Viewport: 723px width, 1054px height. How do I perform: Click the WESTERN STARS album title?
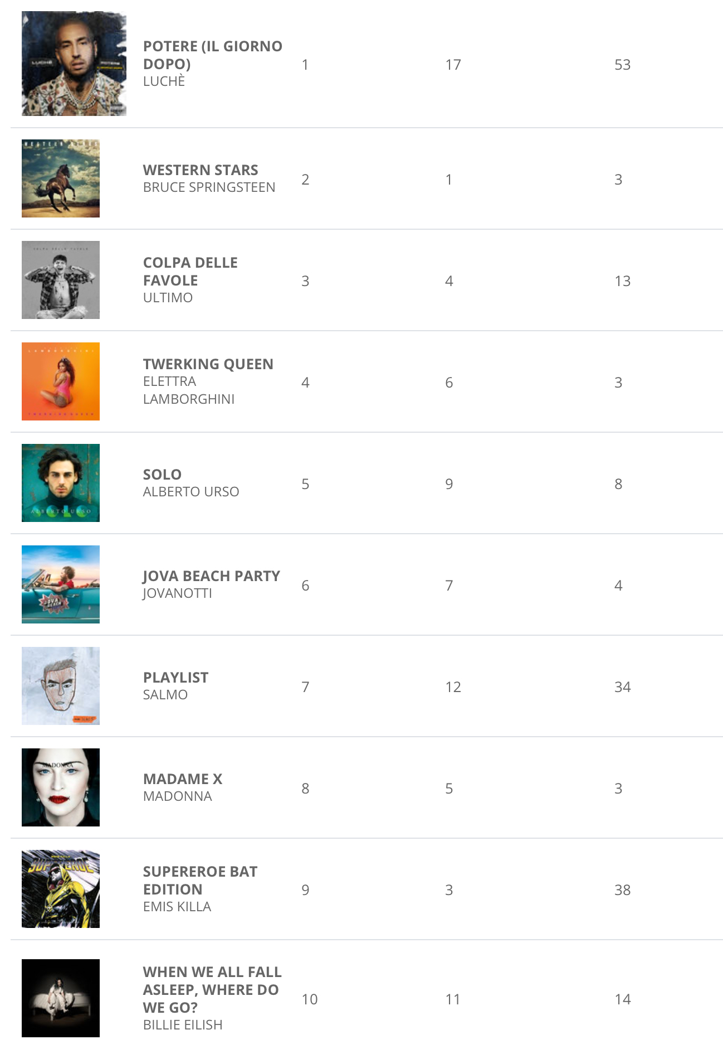[201, 170]
